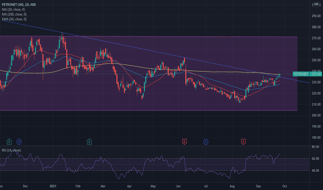Select the RSI (14, close) indicator label
This screenshot has width=323, height=190.
(x=11, y=150)
